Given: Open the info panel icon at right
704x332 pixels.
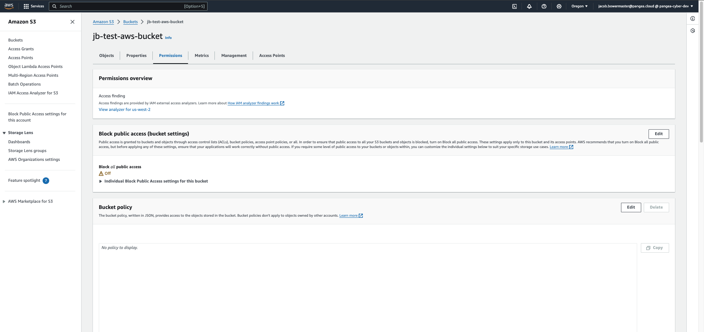Looking at the screenshot, I should 693,19.
